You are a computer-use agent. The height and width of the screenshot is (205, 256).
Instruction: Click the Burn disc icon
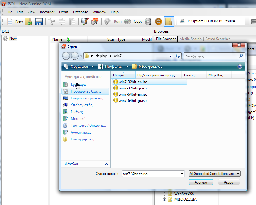pos(107,21)
